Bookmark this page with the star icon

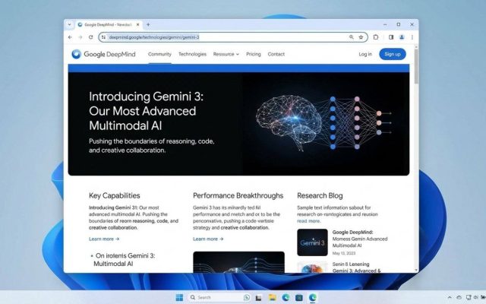[x=361, y=37]
